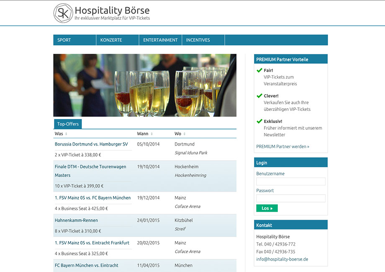Focus the Benutzername input field
The height and width of the screenshot is (272, 385).
pyautogui.click(x=291, y=182)
